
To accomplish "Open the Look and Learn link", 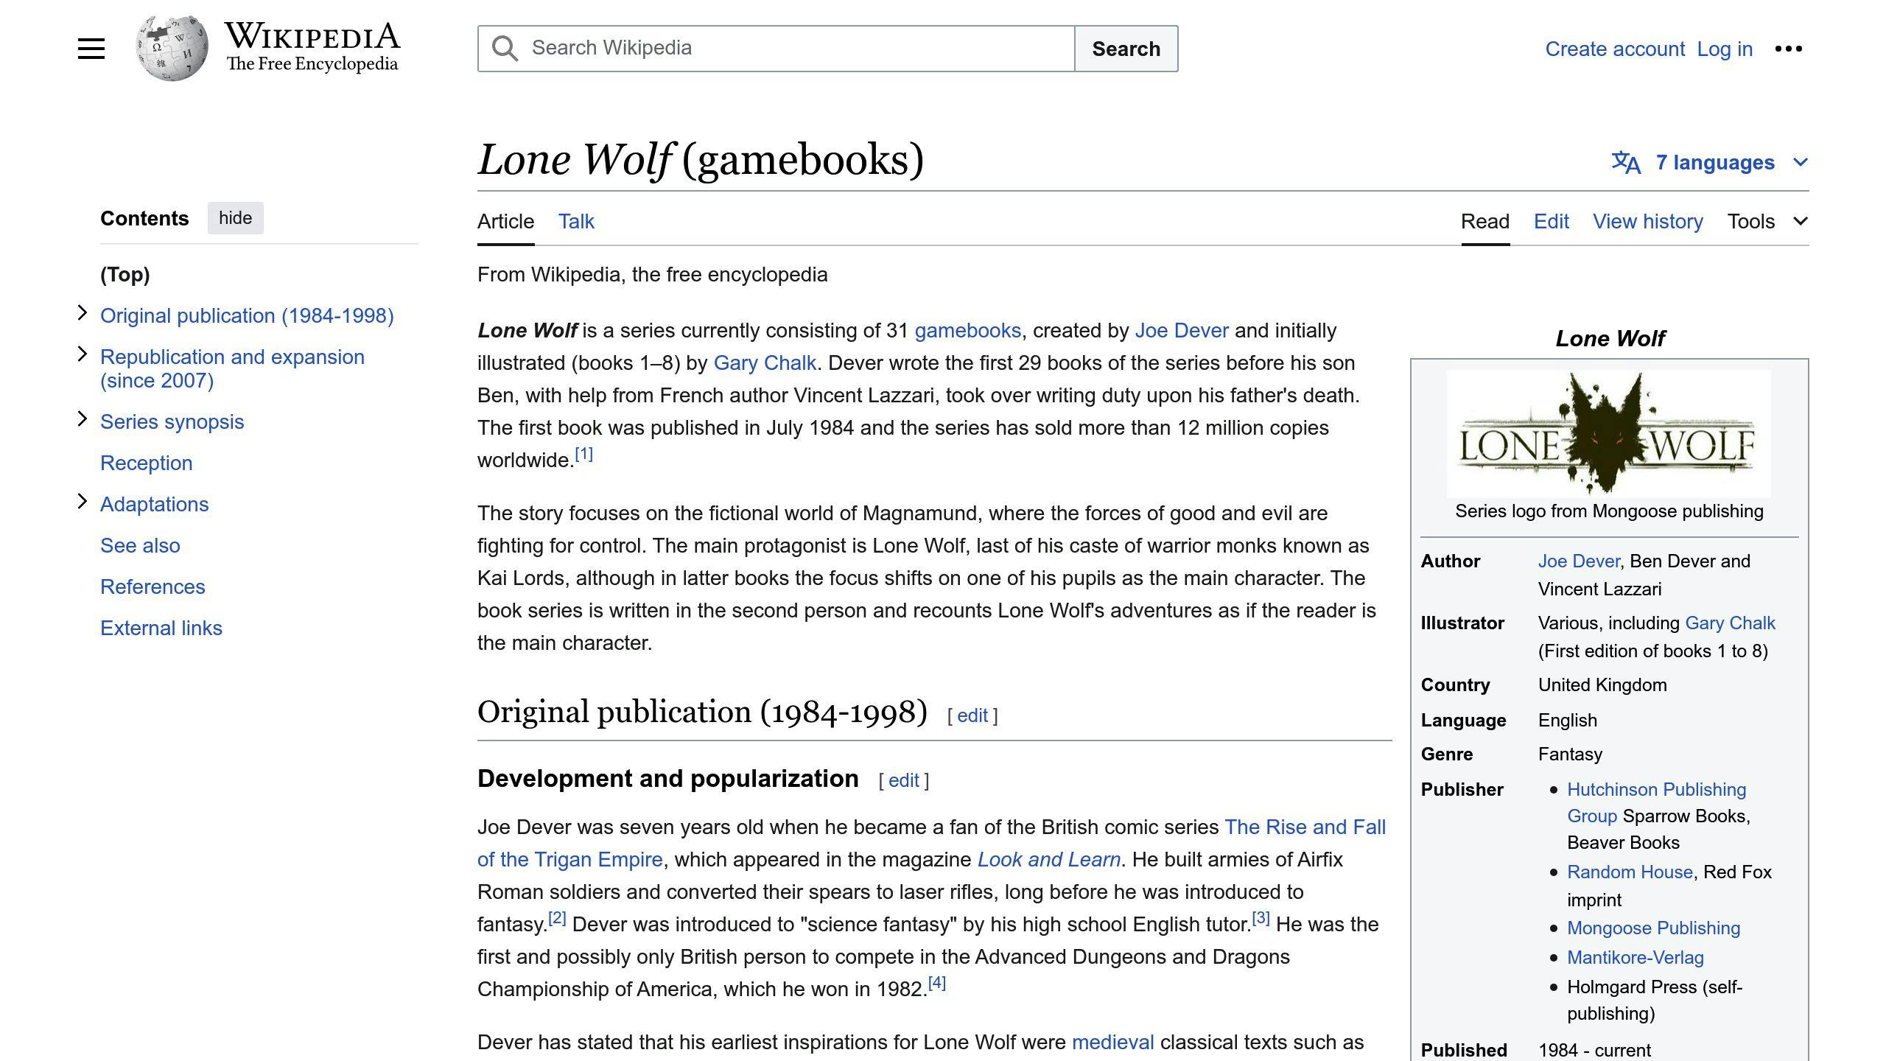I will [x=1049, y=859].
